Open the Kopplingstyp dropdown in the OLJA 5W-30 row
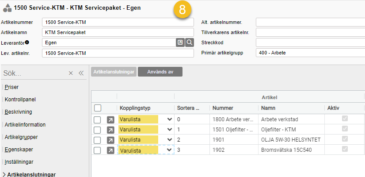 (x=170, y=140)
